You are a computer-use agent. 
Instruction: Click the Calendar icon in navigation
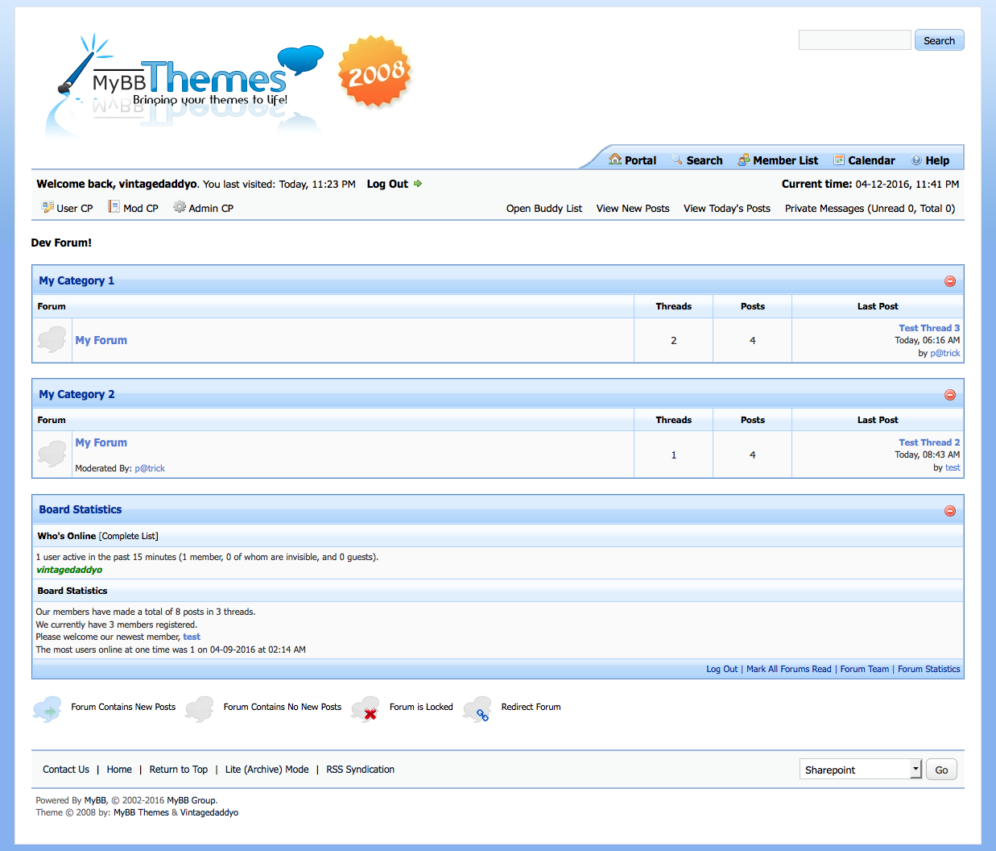tap(839, 160)
